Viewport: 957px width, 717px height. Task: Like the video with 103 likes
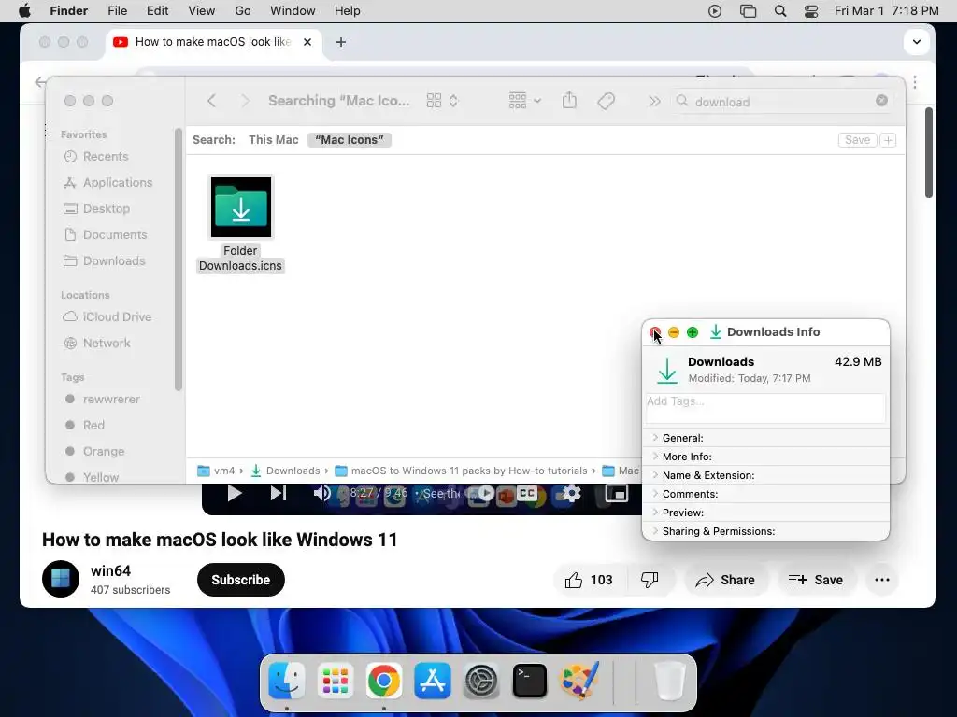(x=588, y=580)
